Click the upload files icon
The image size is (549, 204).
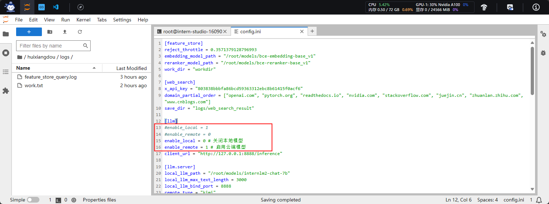(65, 32)
